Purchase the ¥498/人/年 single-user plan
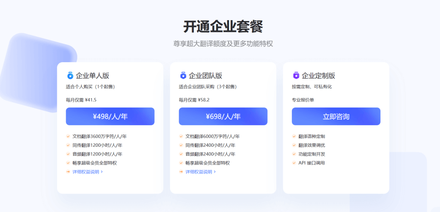This screenshot has height=212, width=440. (110, 116)
